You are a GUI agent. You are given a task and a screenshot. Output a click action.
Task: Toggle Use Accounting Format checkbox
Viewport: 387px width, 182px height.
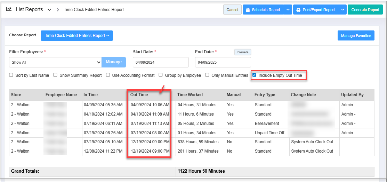click(x=108, y=75)
